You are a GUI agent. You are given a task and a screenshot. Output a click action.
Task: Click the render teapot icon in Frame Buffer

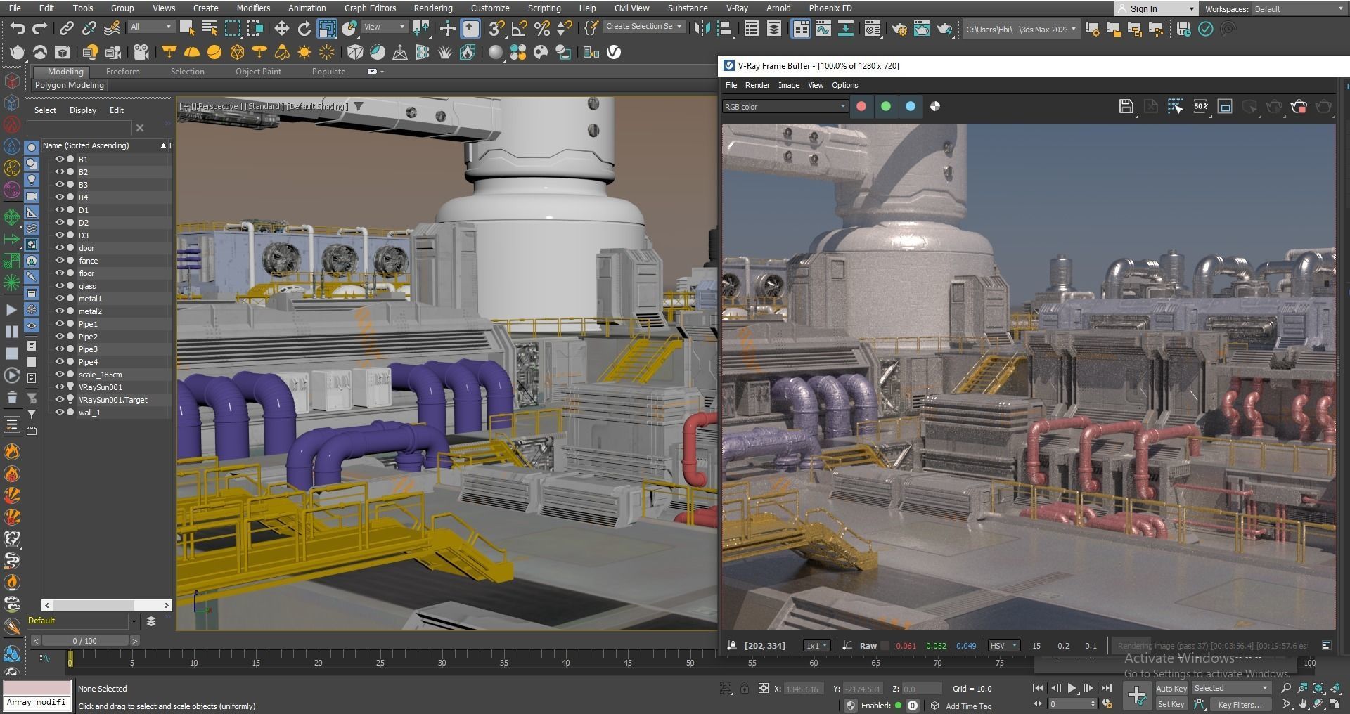tap(1323, 106)
